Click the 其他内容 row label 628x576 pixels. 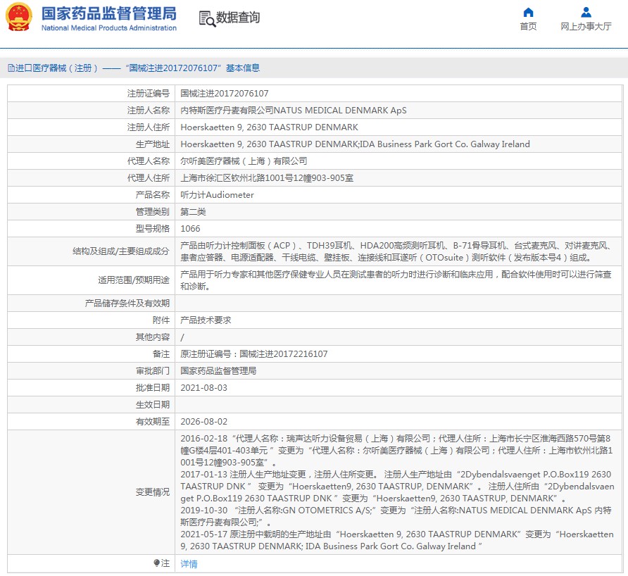pyautogui.click(x=153, y=337)
